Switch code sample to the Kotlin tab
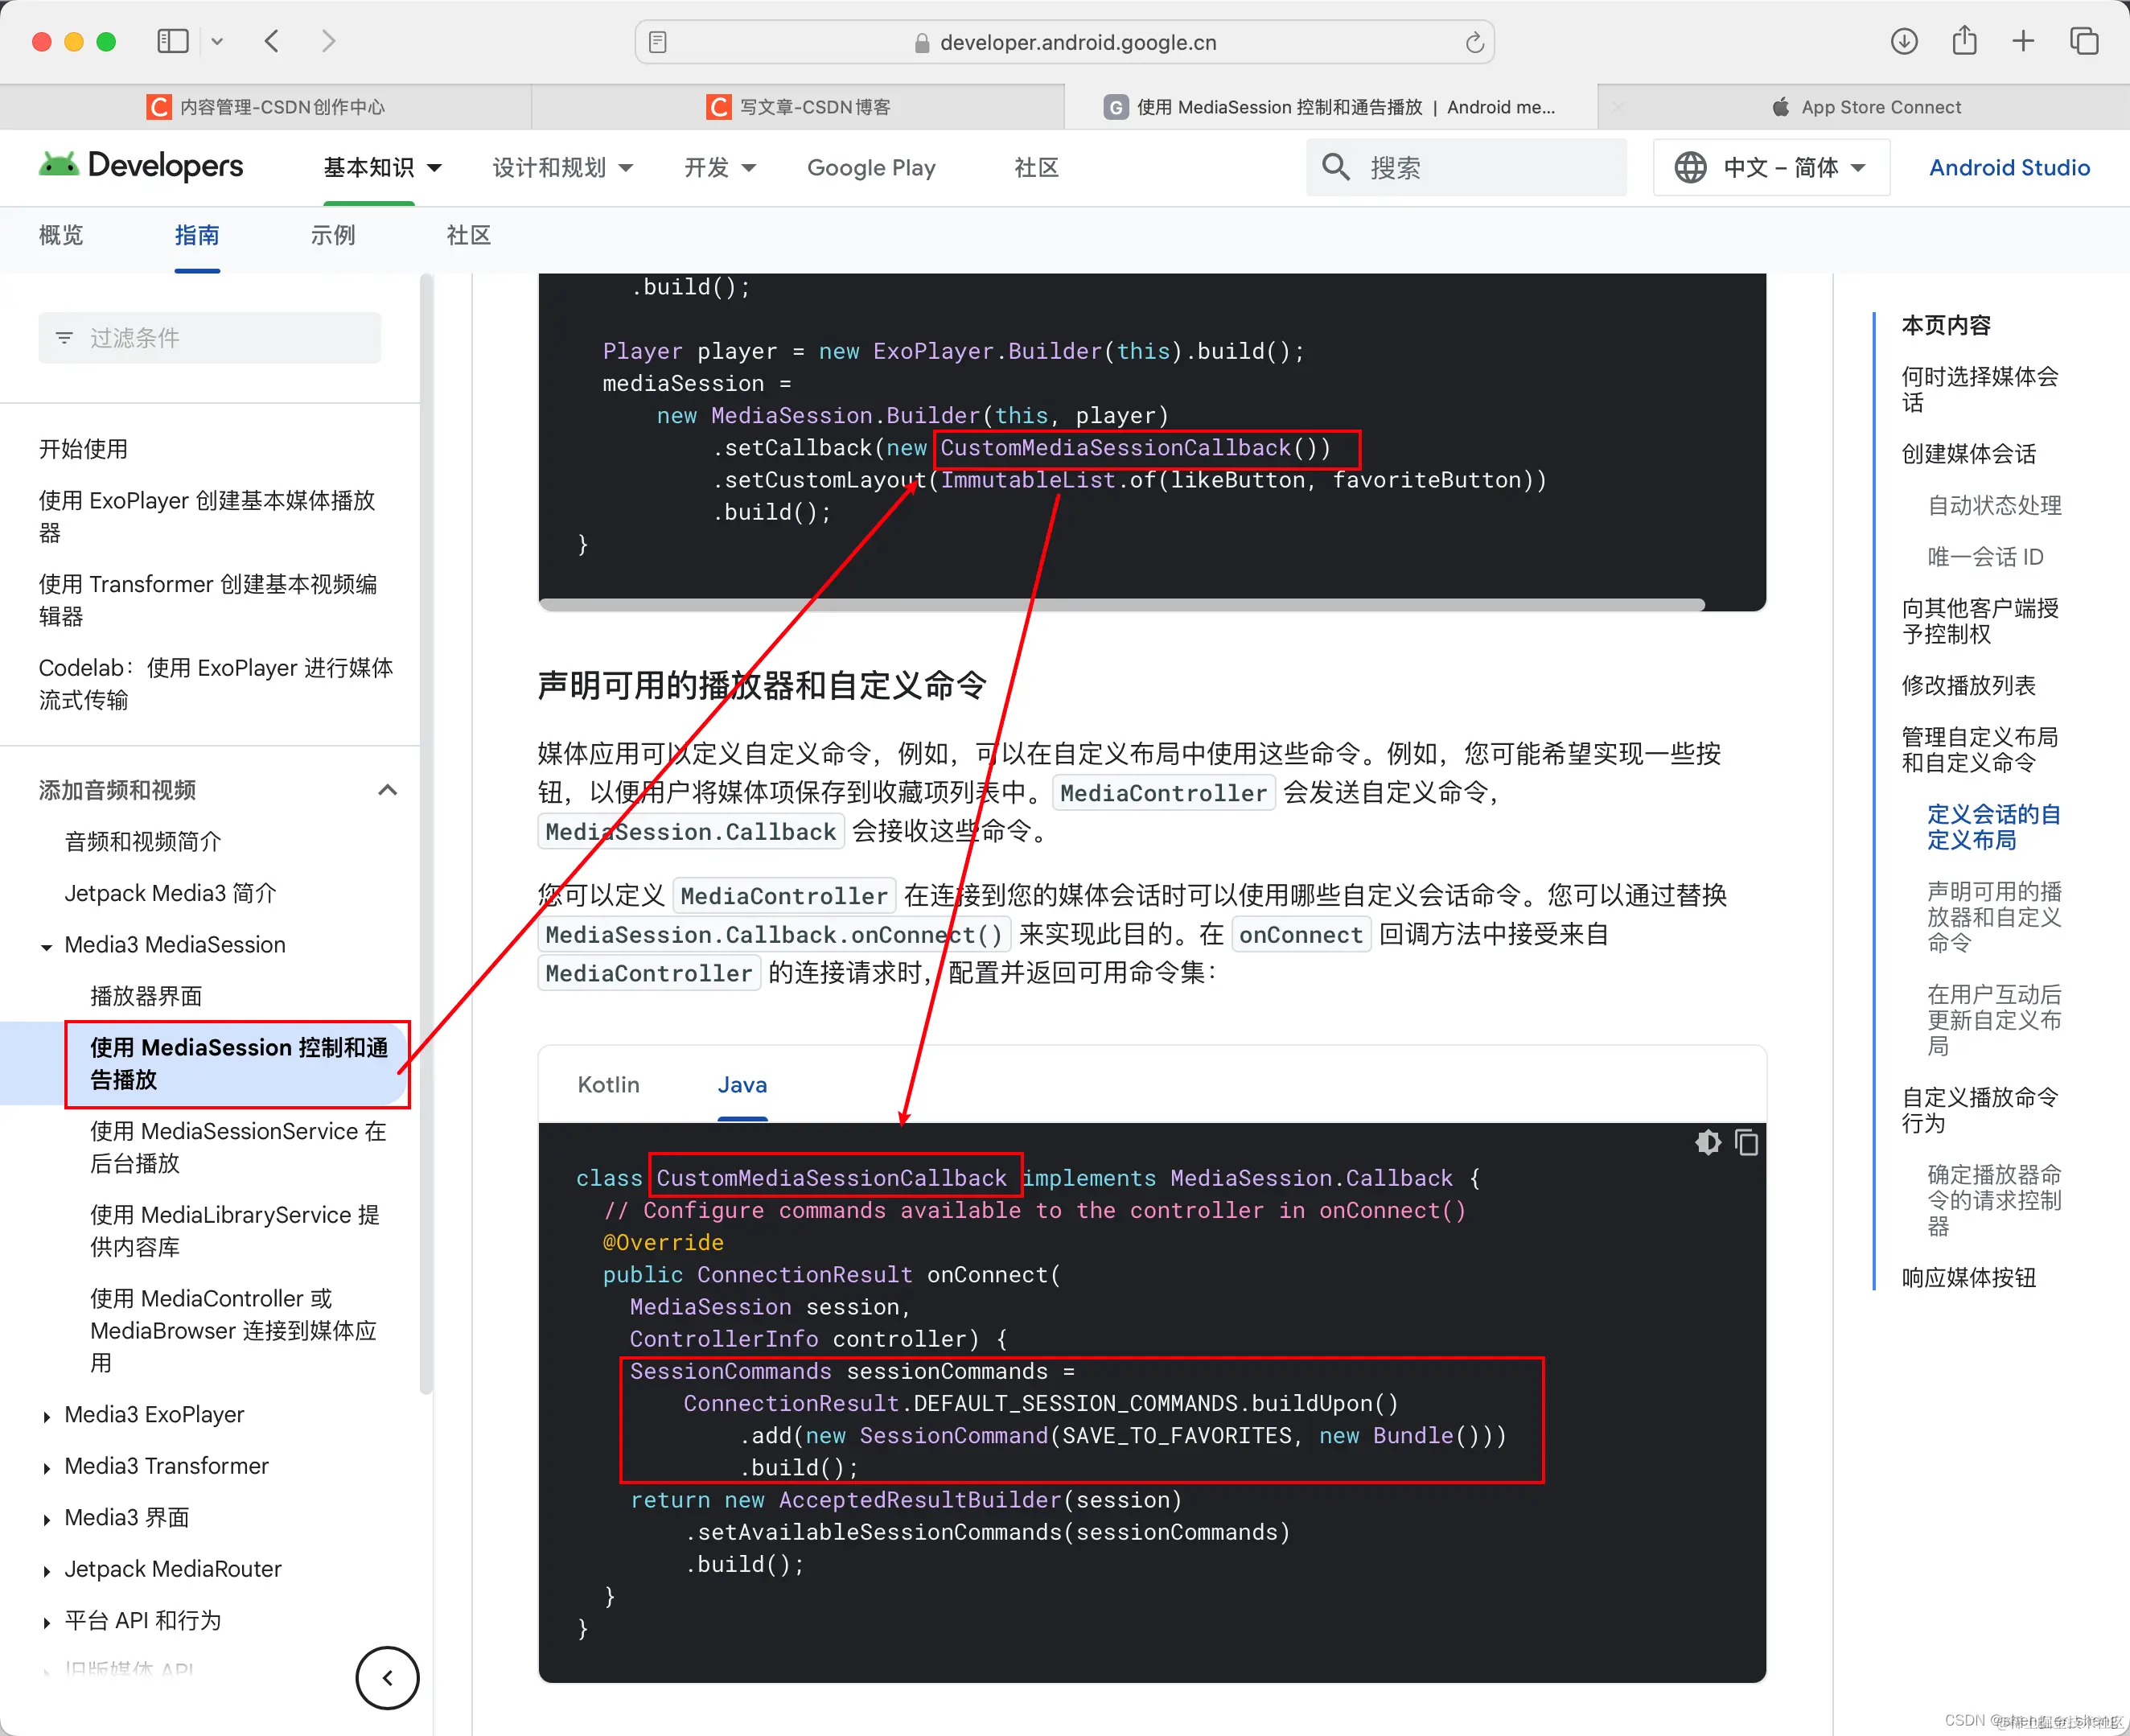 tap(608, 1085)
